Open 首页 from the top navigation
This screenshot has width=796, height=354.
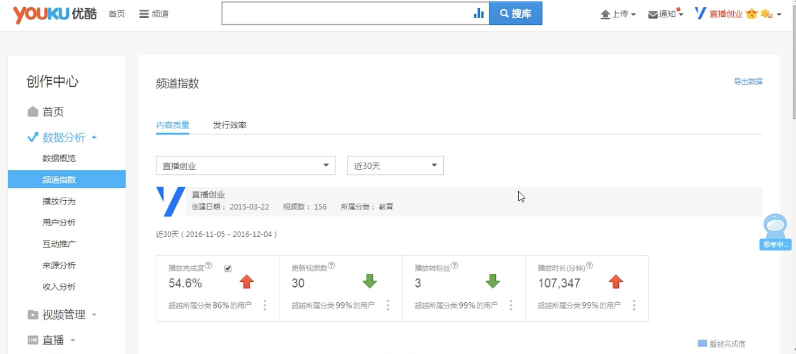116,13
